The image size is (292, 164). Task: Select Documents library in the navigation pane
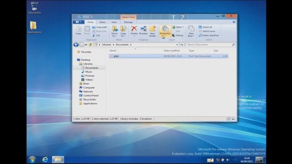click(90, 68)
